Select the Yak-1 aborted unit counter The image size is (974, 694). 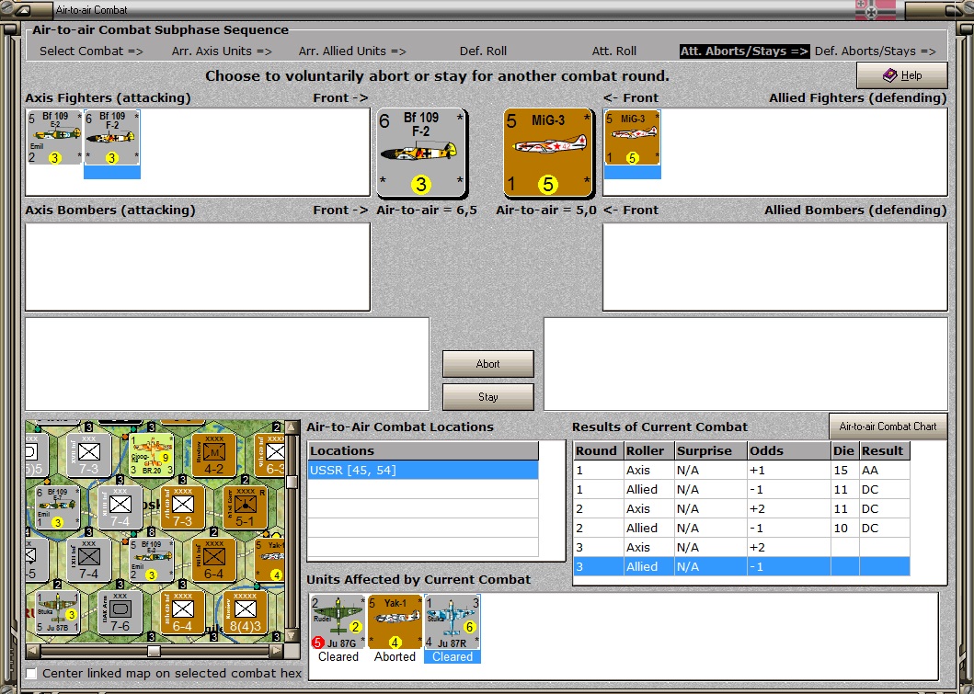point(395,622)
